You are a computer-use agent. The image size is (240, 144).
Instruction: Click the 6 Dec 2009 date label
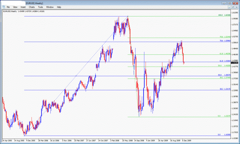[187, 141]
